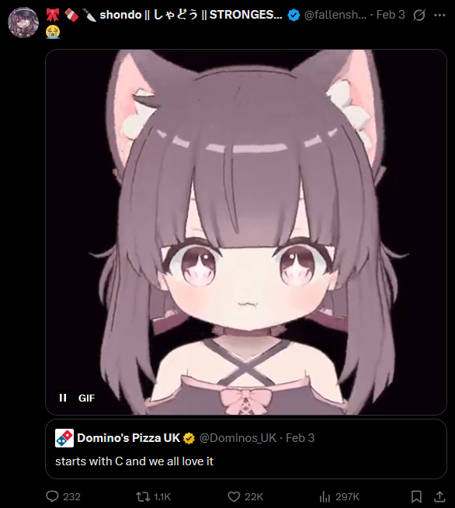This screenshot has height=508, width=455.
Task: Like the post with heart icon
Action: 234,496
